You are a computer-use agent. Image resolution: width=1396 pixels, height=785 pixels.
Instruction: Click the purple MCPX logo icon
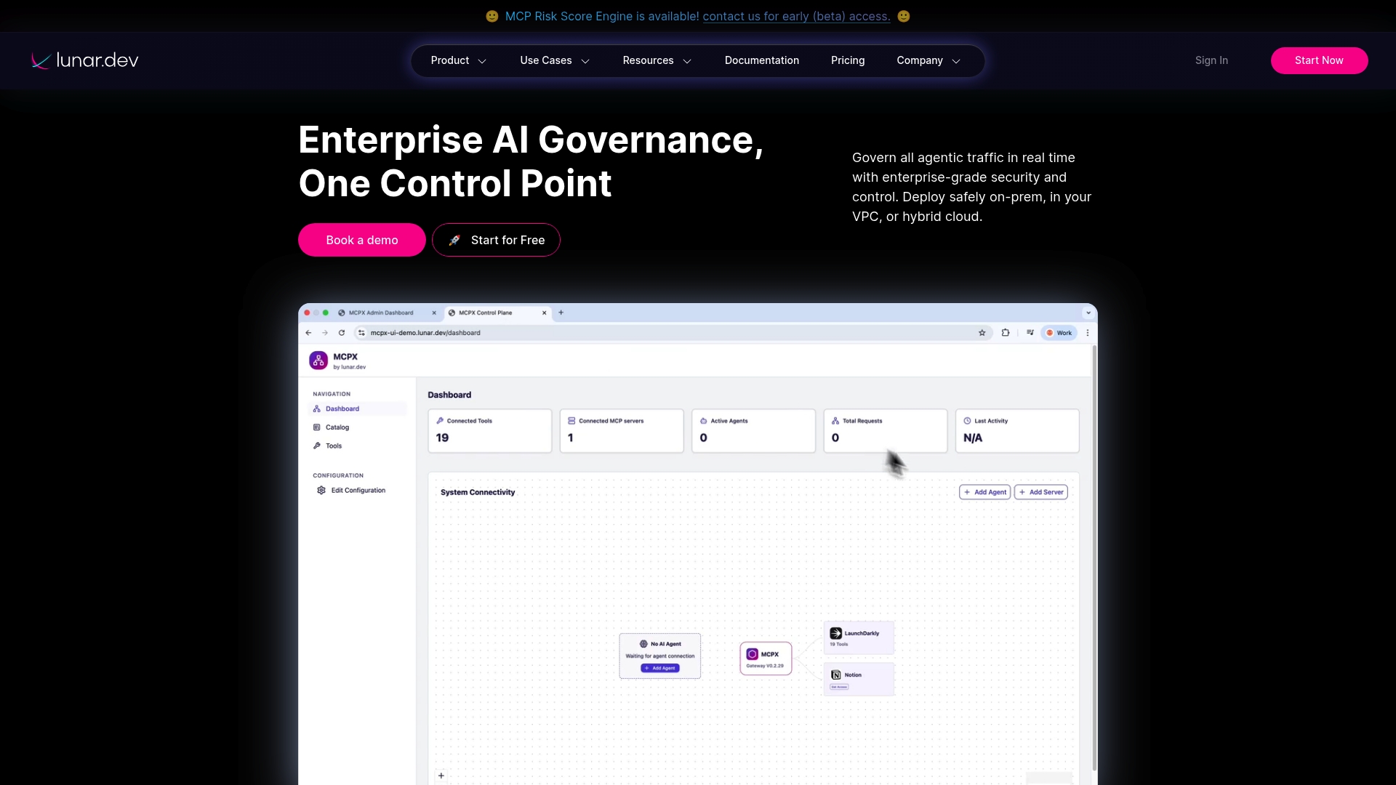tap(318, 359)
